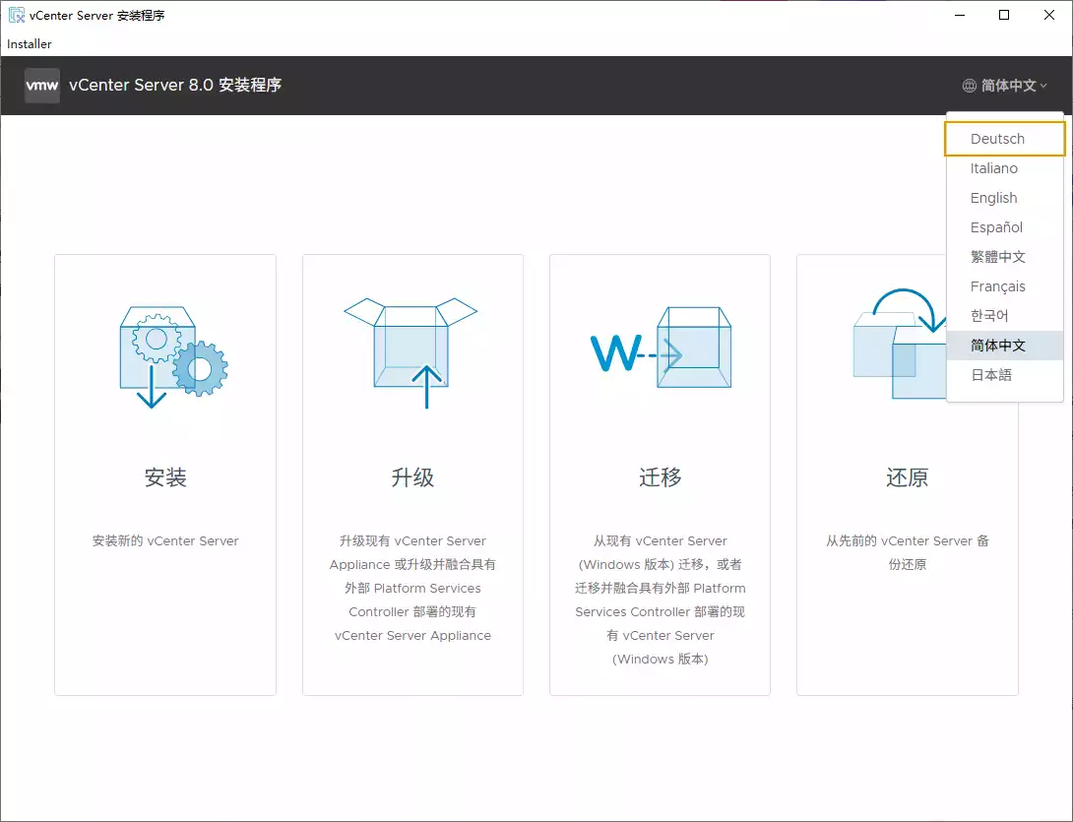Viewport: 1073px width, 822px height.
Task: Choose English in the language list
Action: click(1004, 198)
